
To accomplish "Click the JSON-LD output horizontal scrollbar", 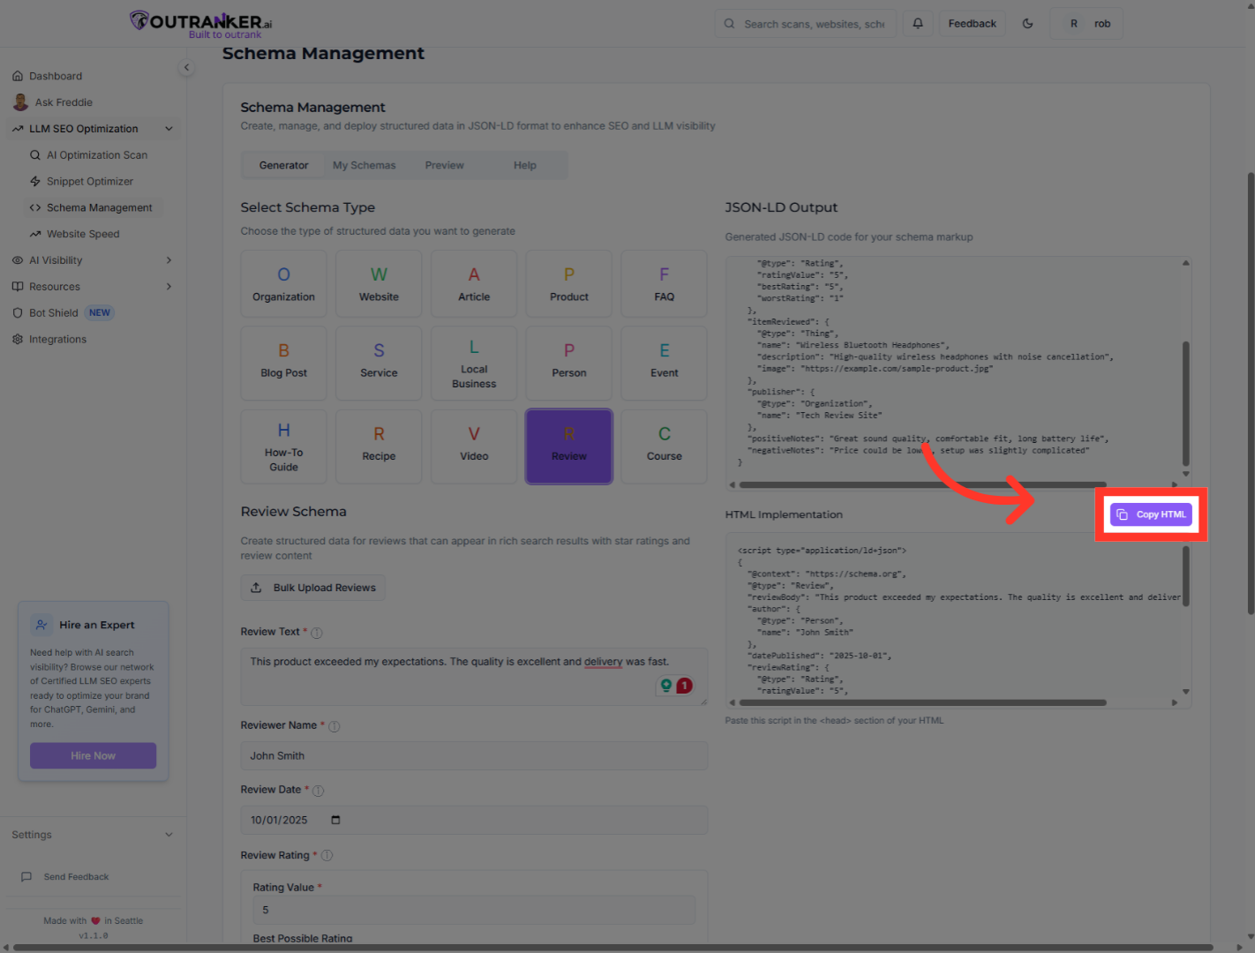I will (922, 484).
